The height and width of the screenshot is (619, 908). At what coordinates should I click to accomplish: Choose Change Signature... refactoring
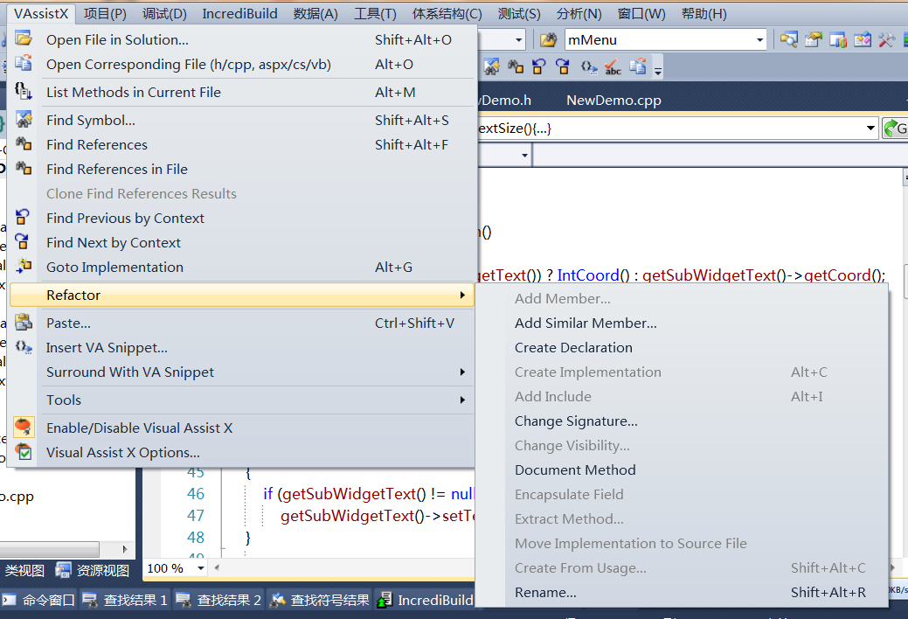(576, 421)
